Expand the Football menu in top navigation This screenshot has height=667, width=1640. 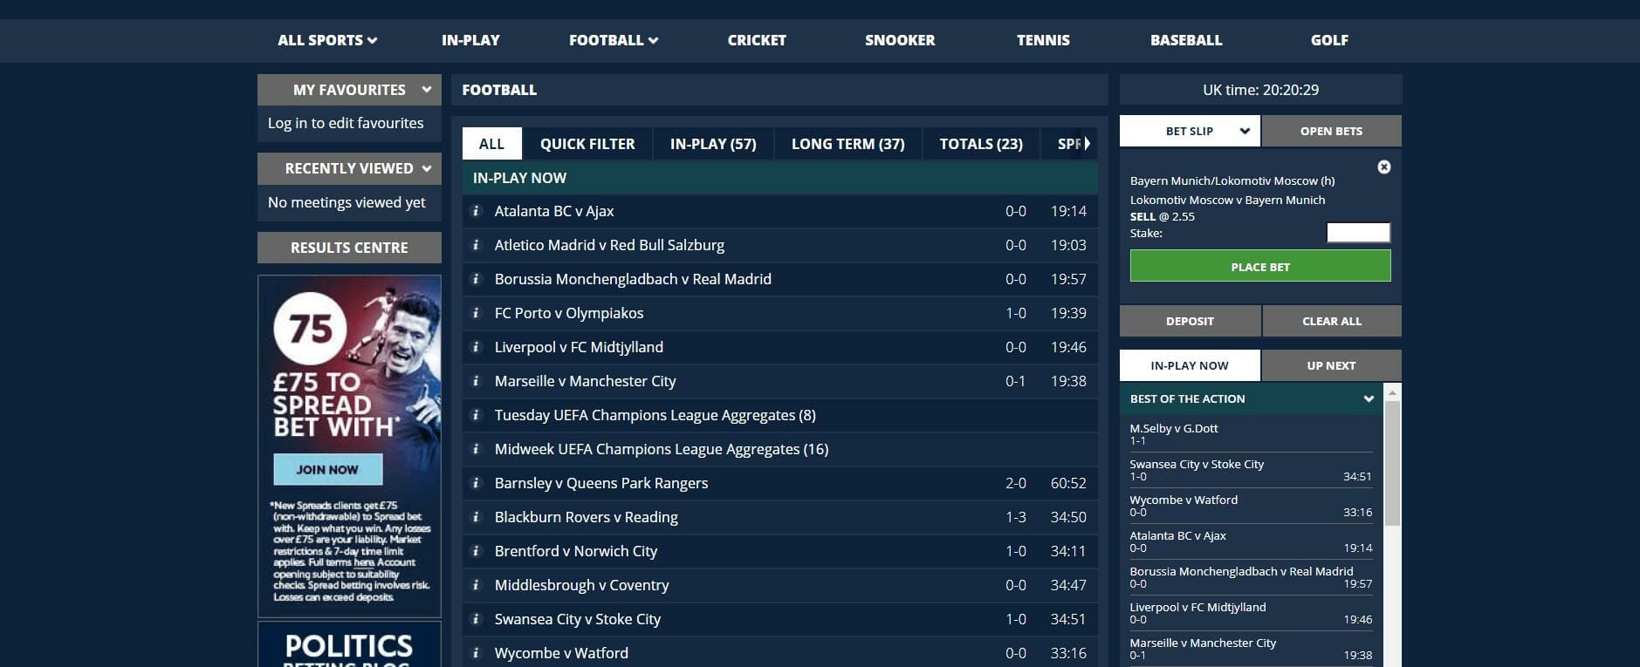pyautogui.click(x=614, y=40)
